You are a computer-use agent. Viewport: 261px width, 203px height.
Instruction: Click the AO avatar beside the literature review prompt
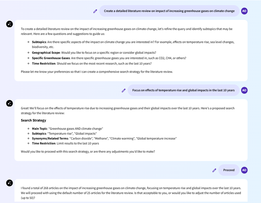click(244, 11)
